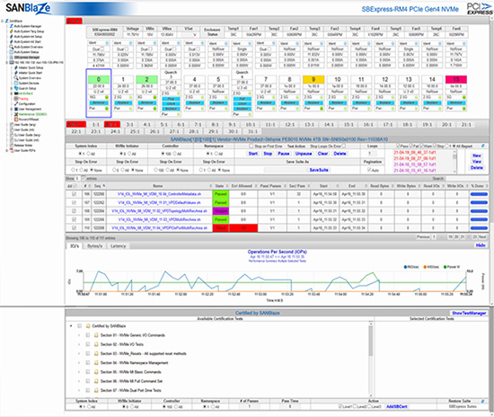Image resolution: width=494 pixels, height=417 pixels.
Task: Collapse the 192.168 system tree node
Action: coord(7,62)
